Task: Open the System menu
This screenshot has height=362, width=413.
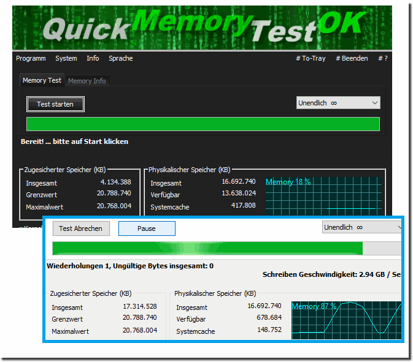Action: (x=66, y=58)
